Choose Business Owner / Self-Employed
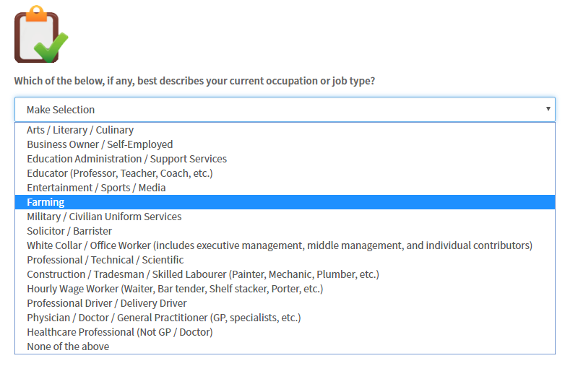 point(100,144)
